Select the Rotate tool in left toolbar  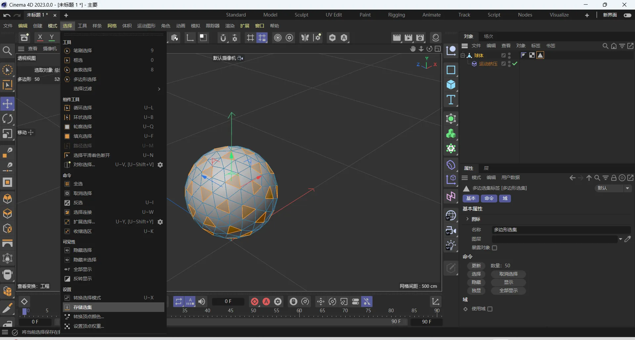click(7, 119)
